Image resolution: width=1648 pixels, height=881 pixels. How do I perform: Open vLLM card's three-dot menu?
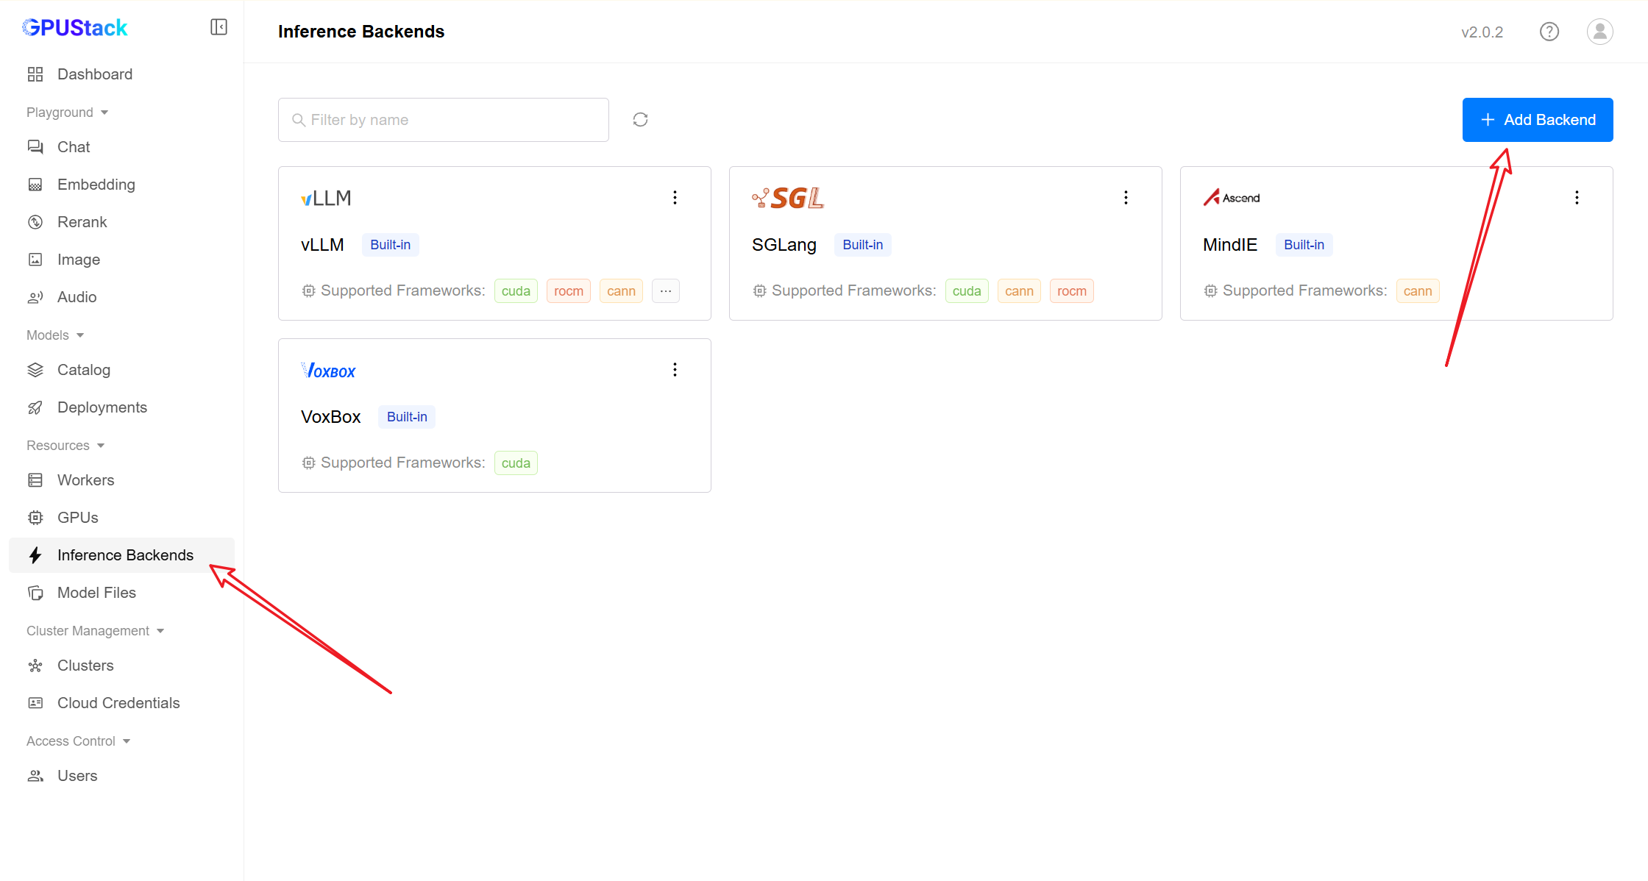click(675, 197)
